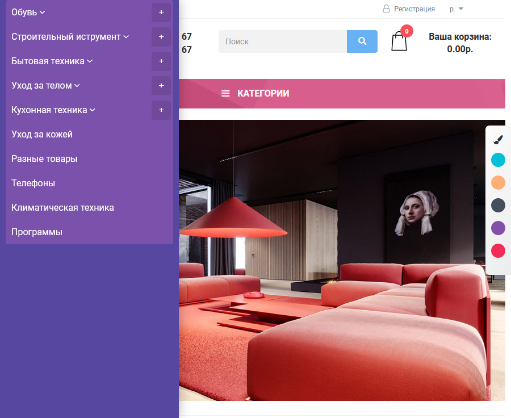Viewport: 511px width, 418px height.
Task: Choose the purple theme color swatch
Action: coord(498,228)
